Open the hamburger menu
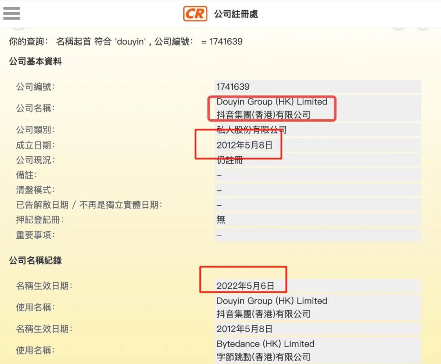441x364 pixels. click(11, 13)
